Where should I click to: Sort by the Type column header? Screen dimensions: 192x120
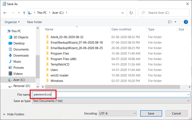pyautogui.click(x=151, y=29)
